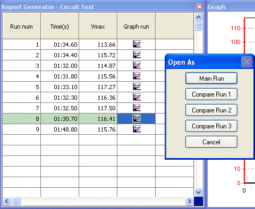Select time cell 01:32.00

coord(59,66)
